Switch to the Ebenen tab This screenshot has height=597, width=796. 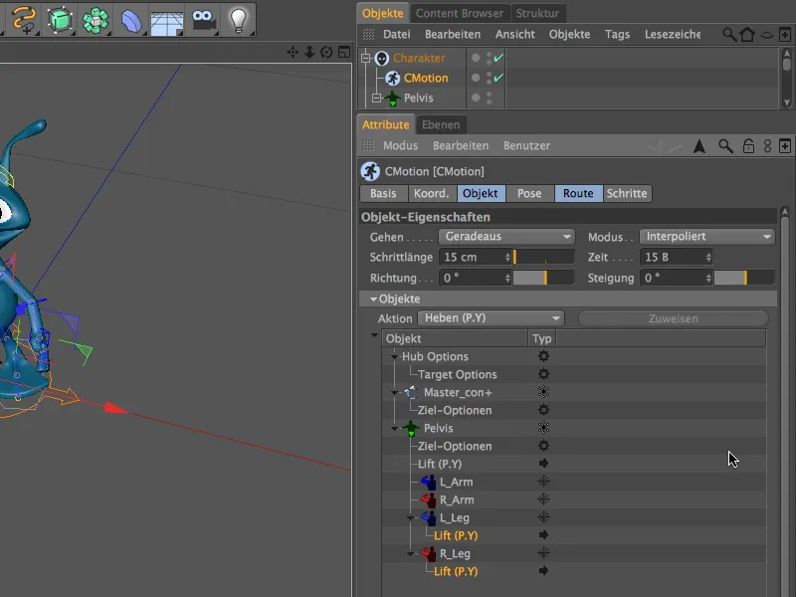click(x=441, y=125)
